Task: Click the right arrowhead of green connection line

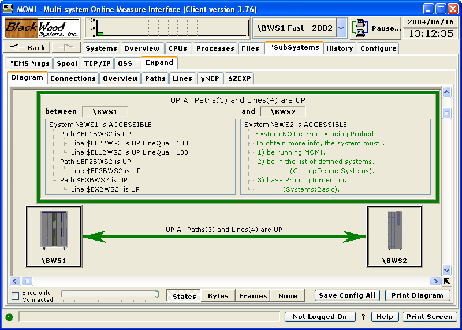Action: 354,237
